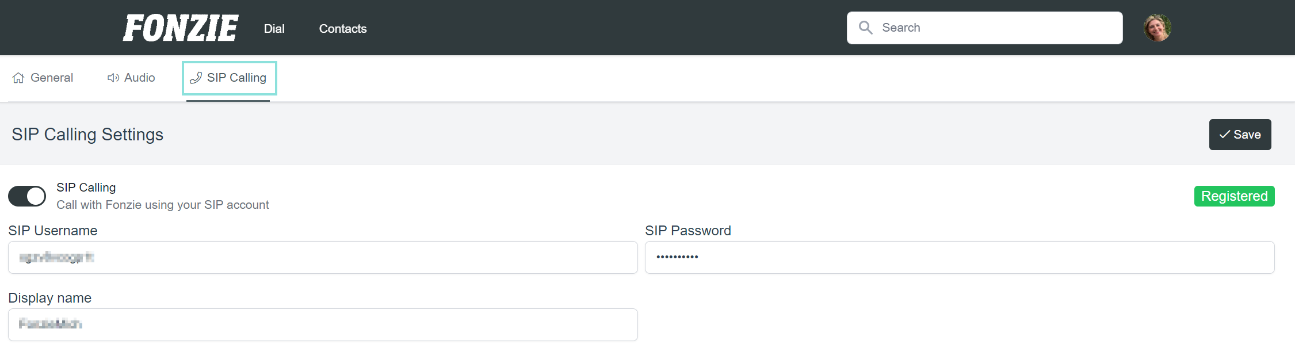Click into the Display name field
1295x344 pixels.
coord(323,324)
